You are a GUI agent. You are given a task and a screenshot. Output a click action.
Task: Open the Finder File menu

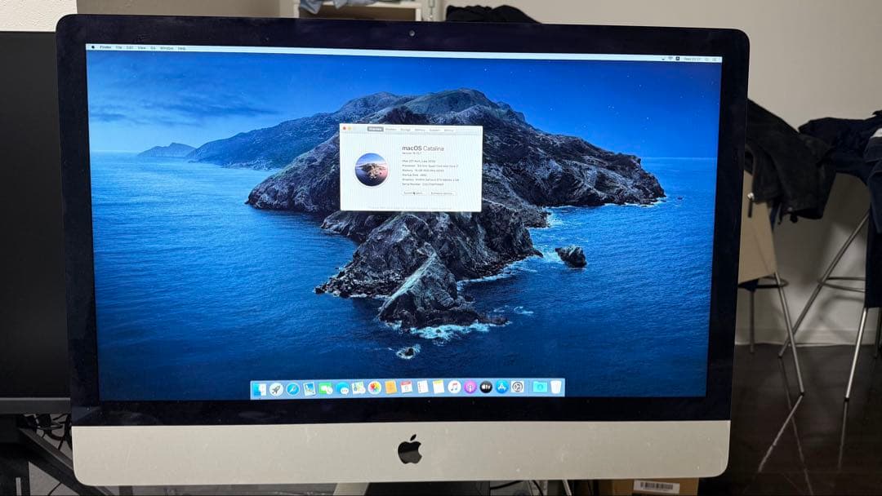[118, 47]
